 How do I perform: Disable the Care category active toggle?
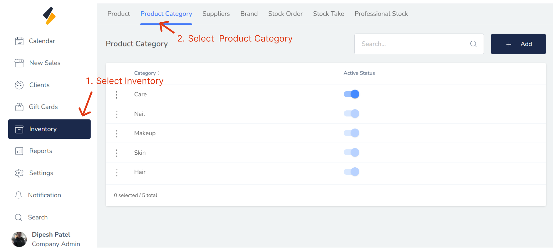[x=351, y=94]
